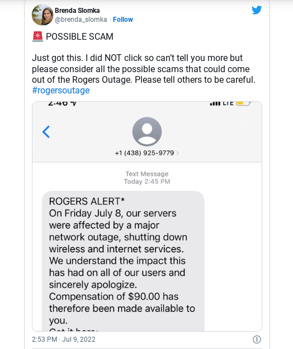Image resolution: width=293 pixels, height=349 pixels.
Task: Tap the blue back chevron
Action: (46, 132)
